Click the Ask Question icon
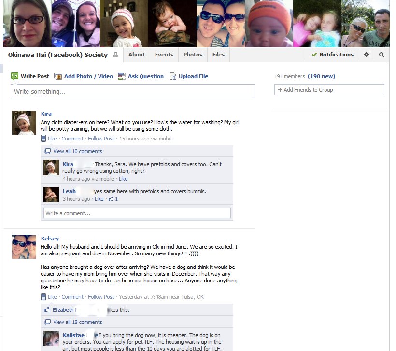 point(122,76)
